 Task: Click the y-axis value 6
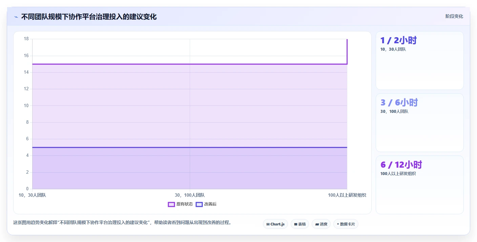point(27,139)
